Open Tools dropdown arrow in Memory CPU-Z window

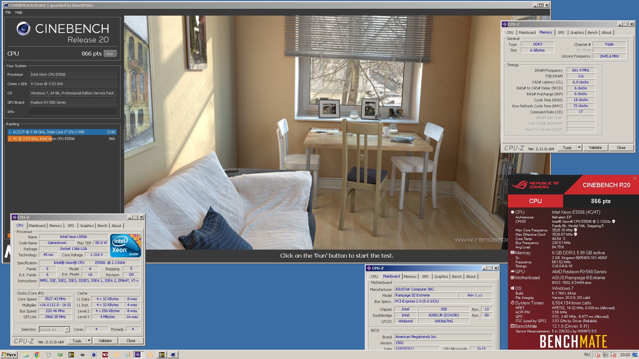coord(579,148)
